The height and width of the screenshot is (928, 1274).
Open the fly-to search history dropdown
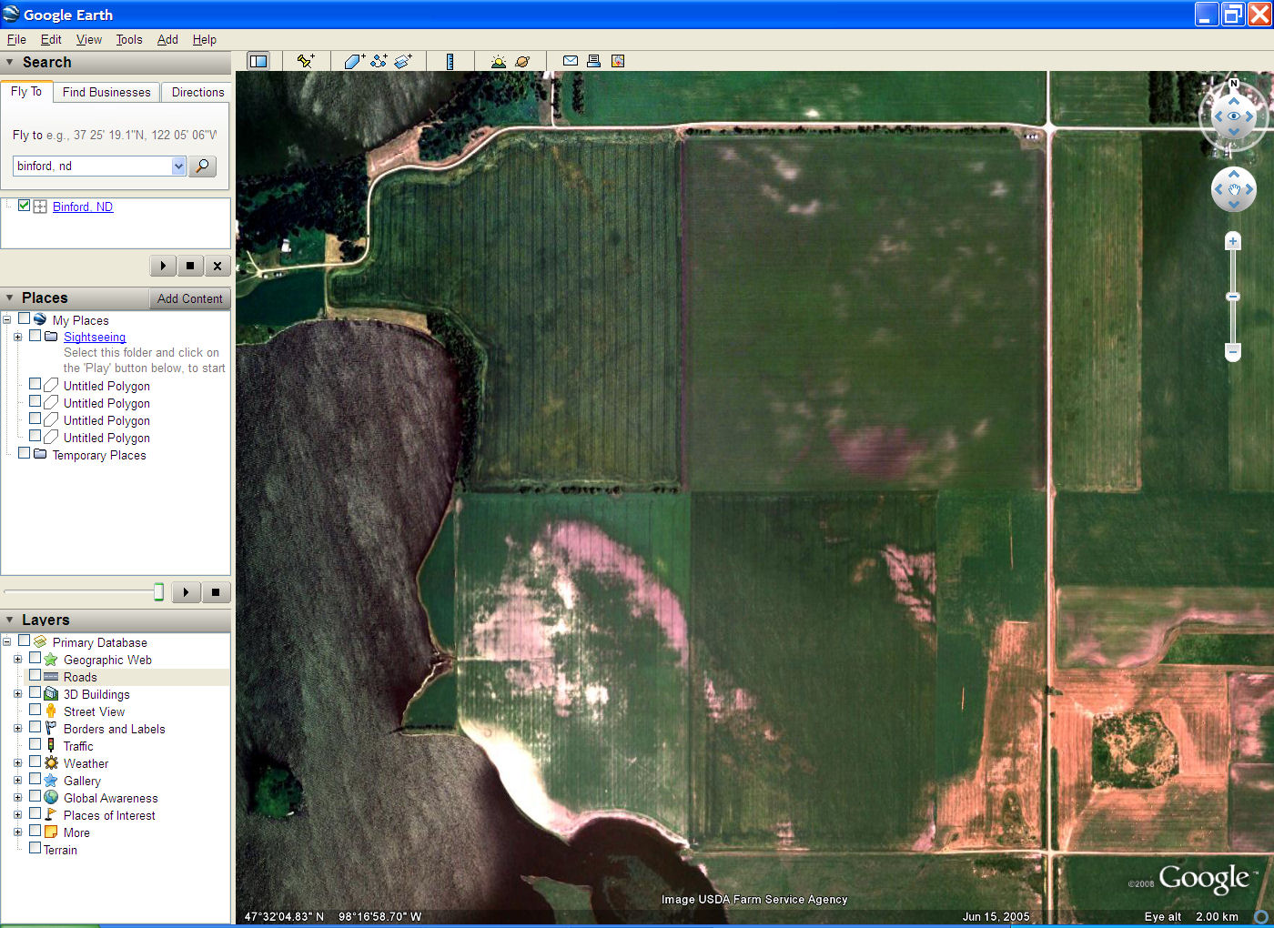tap(178, 166)
